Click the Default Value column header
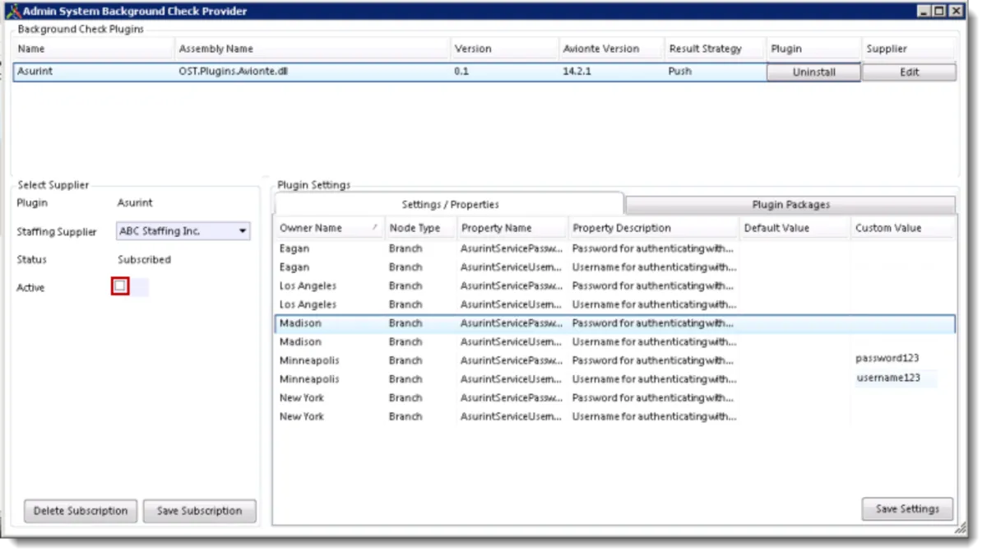 point(795,228)
